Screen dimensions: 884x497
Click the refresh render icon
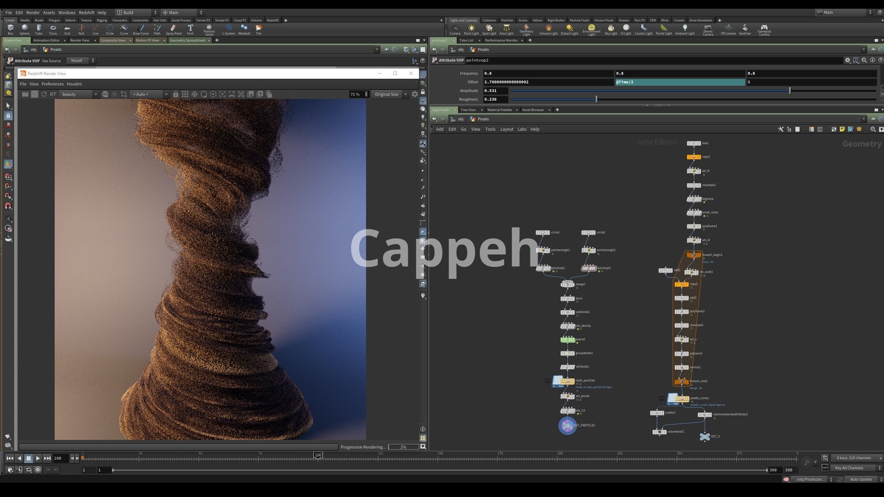[44, 94]
